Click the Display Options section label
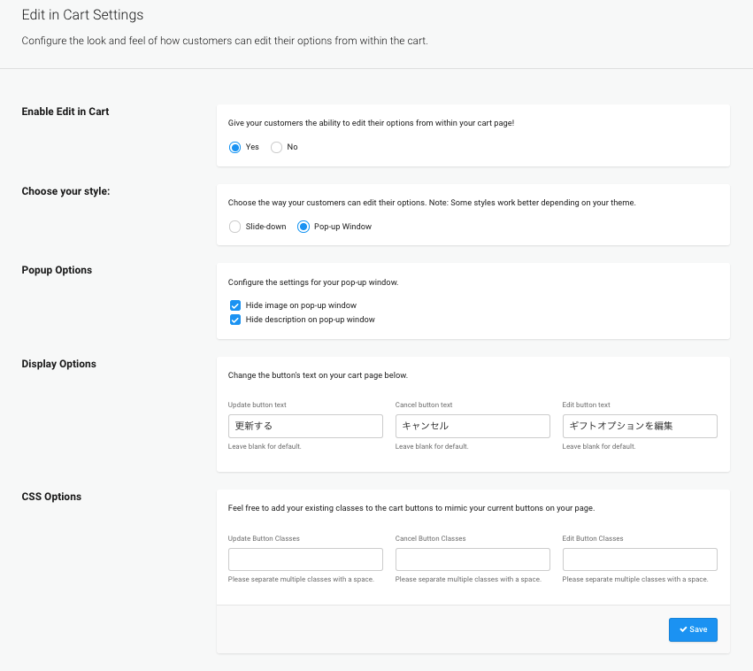 pyautogui.click(x=58, y=364)
